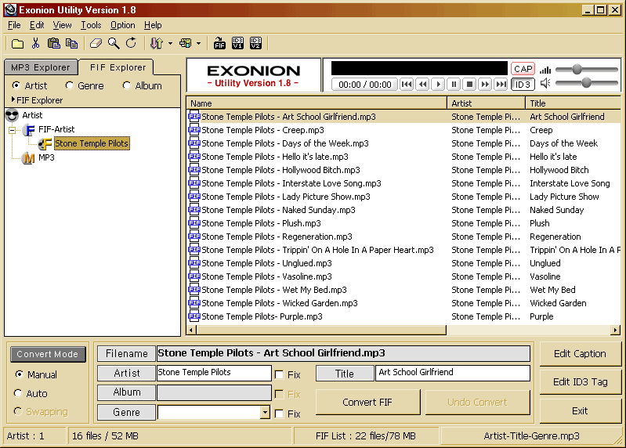
Task: Click the Title text input field
Action: click(x=453, y=373)
